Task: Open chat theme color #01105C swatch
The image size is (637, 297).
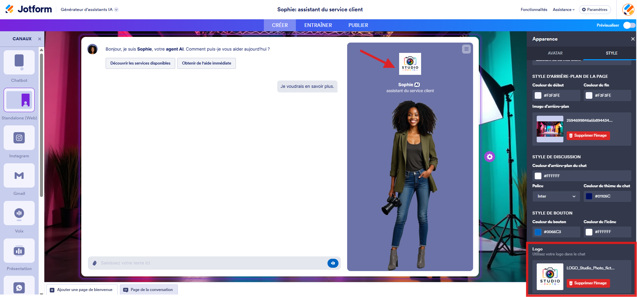Action: [589, 196]
